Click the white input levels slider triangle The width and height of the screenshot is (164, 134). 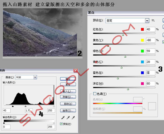point(54,106)
